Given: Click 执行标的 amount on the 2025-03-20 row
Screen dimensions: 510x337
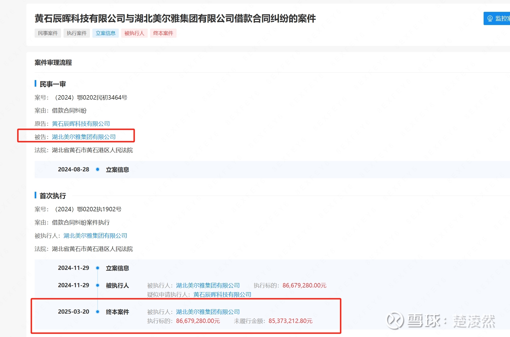Looking at the screenshot, I should [x=198, y=321].
